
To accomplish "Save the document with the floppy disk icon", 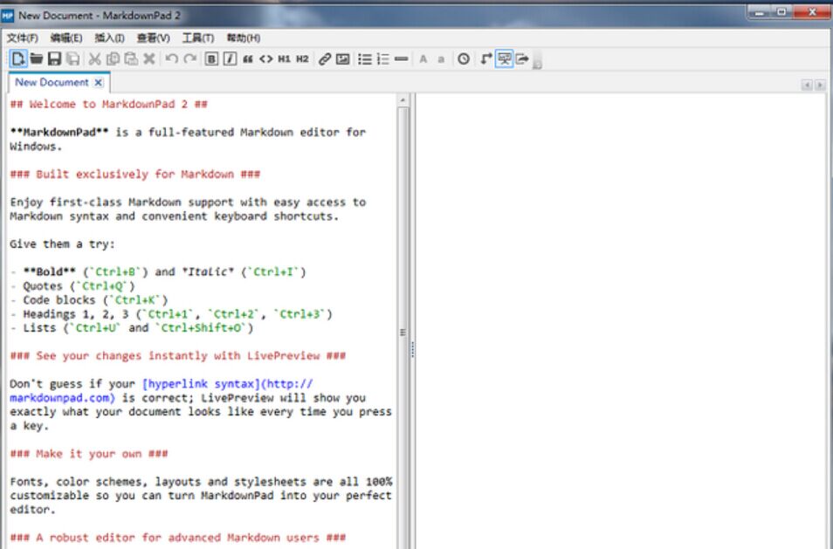I will pos(54,59).
